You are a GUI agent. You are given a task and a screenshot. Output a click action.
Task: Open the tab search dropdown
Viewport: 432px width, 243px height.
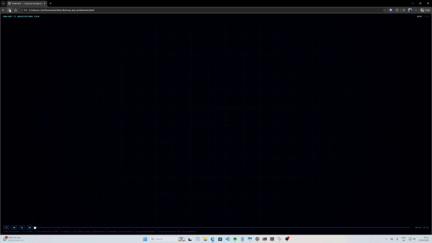3,3
